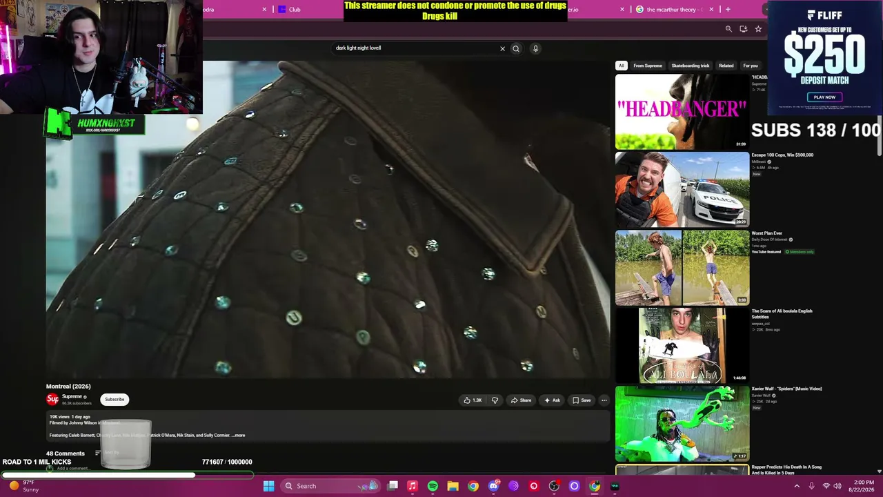Click the tray microphone icon
The image size is (883, 497).
coord(812,486)
